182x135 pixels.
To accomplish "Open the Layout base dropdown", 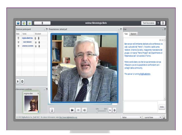I will click(x=152, y=117).
